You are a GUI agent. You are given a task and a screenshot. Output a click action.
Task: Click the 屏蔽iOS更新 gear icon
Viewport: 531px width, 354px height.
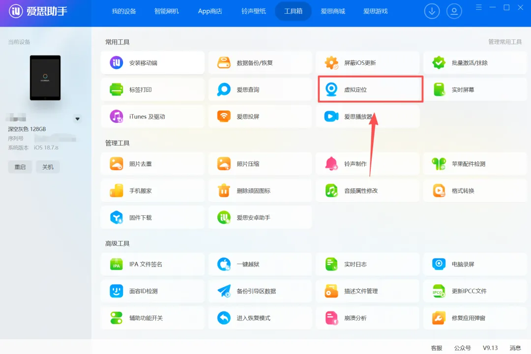point(331,62)
